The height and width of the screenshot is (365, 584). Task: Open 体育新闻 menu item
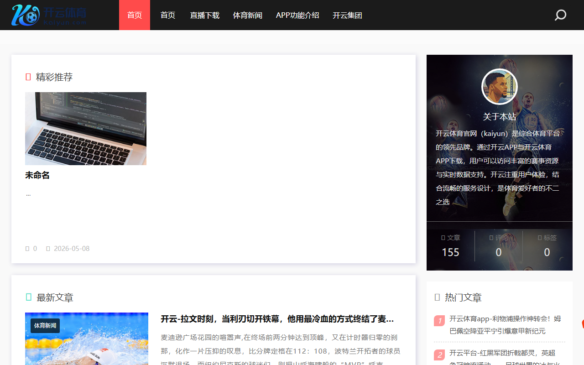248,15
